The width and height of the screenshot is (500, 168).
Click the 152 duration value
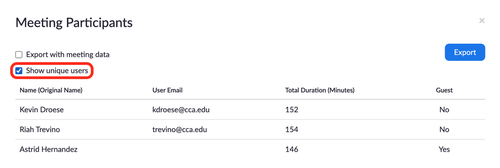click(292, 110)
